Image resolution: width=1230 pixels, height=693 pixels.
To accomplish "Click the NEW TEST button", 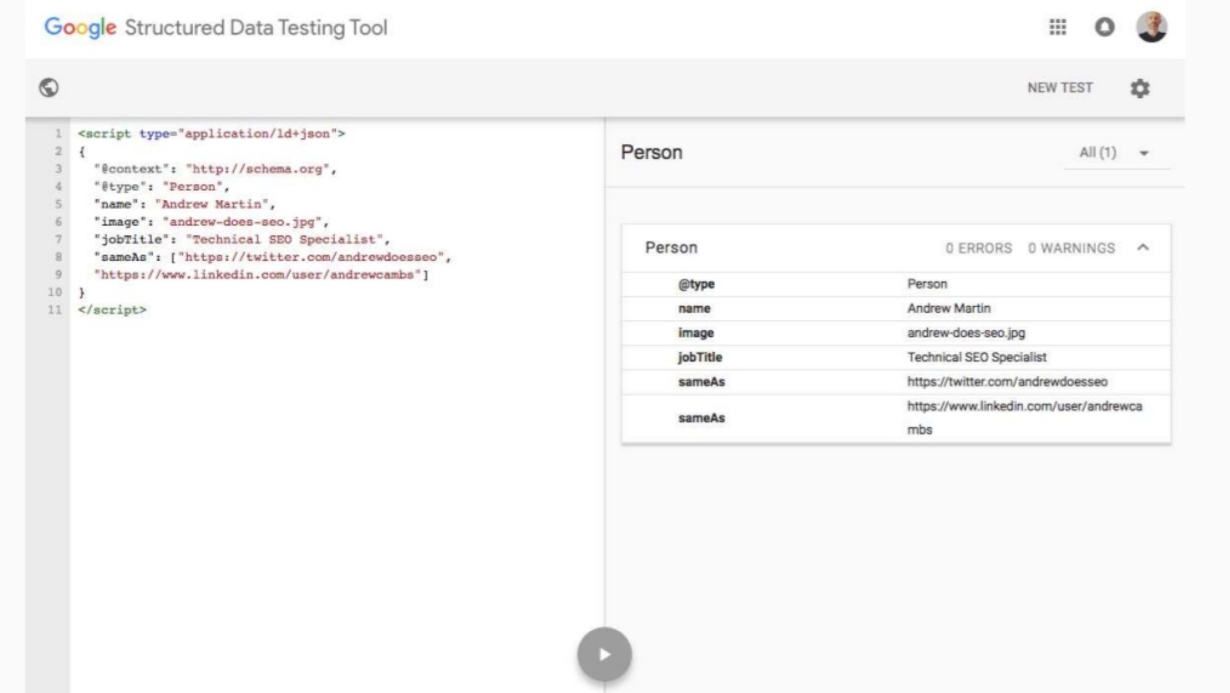I will pyautogui.click(x=1059, y=88).
